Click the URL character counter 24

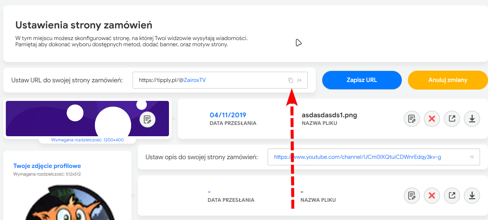click(x=299, y=80)
